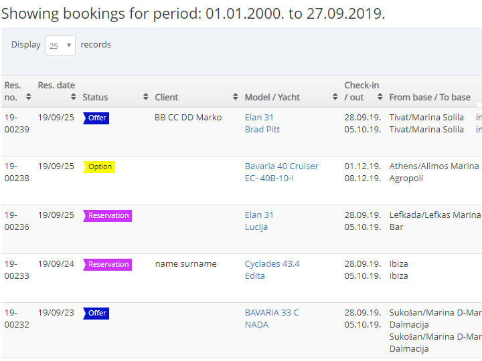Sort by Res. no. column arrows
The width and height of the screenshot is (482, 361).
[x=28, y=97]
